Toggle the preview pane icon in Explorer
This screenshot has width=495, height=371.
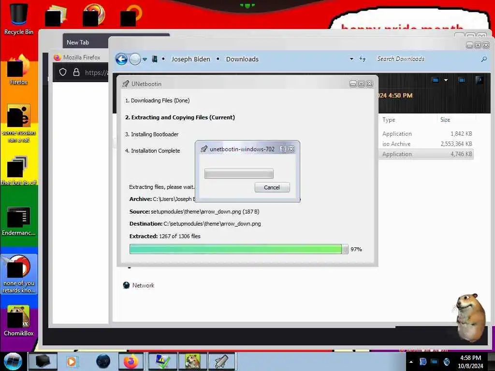coord(462,80)
